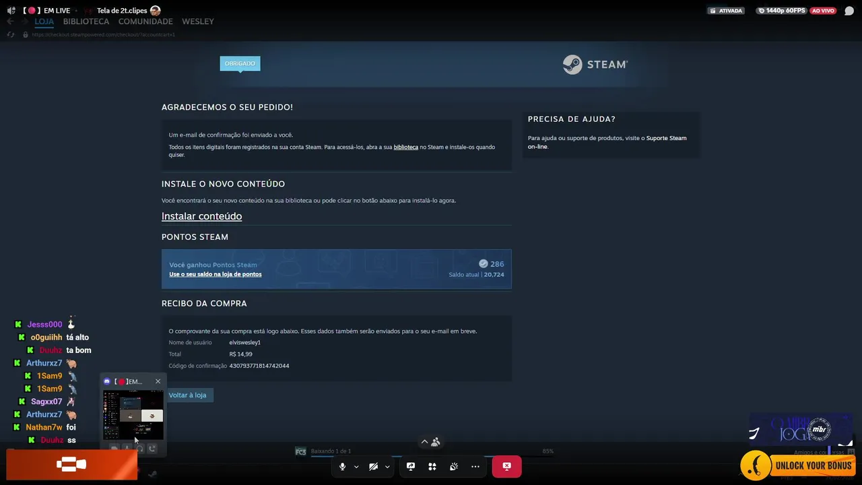Open the LOJA tab in Steam
The height and width of the screenshot is (485, 862).
point(44,22)
